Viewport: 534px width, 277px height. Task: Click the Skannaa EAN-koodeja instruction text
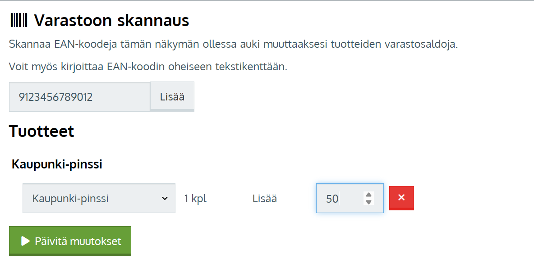click(233, 45)
